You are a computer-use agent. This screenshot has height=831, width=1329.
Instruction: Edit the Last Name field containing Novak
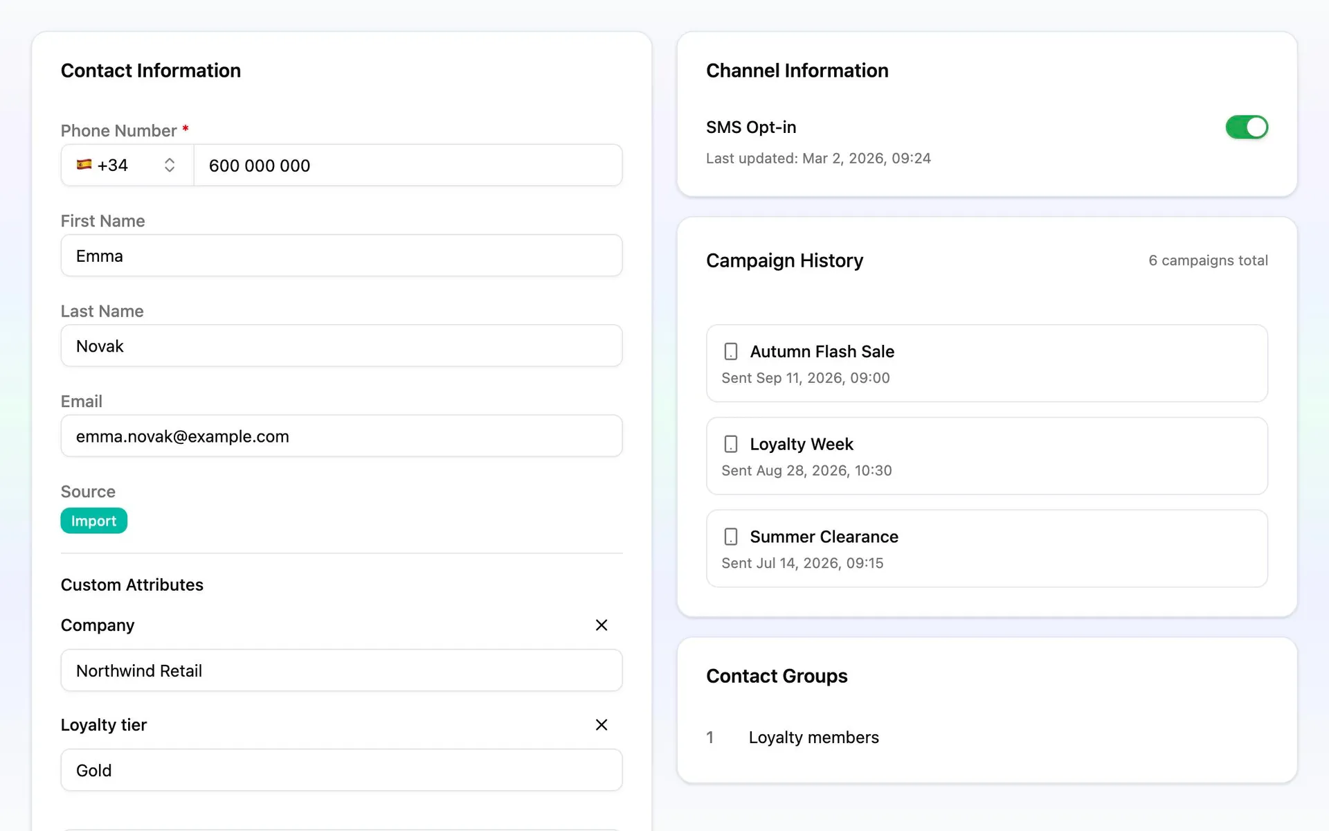341,346
